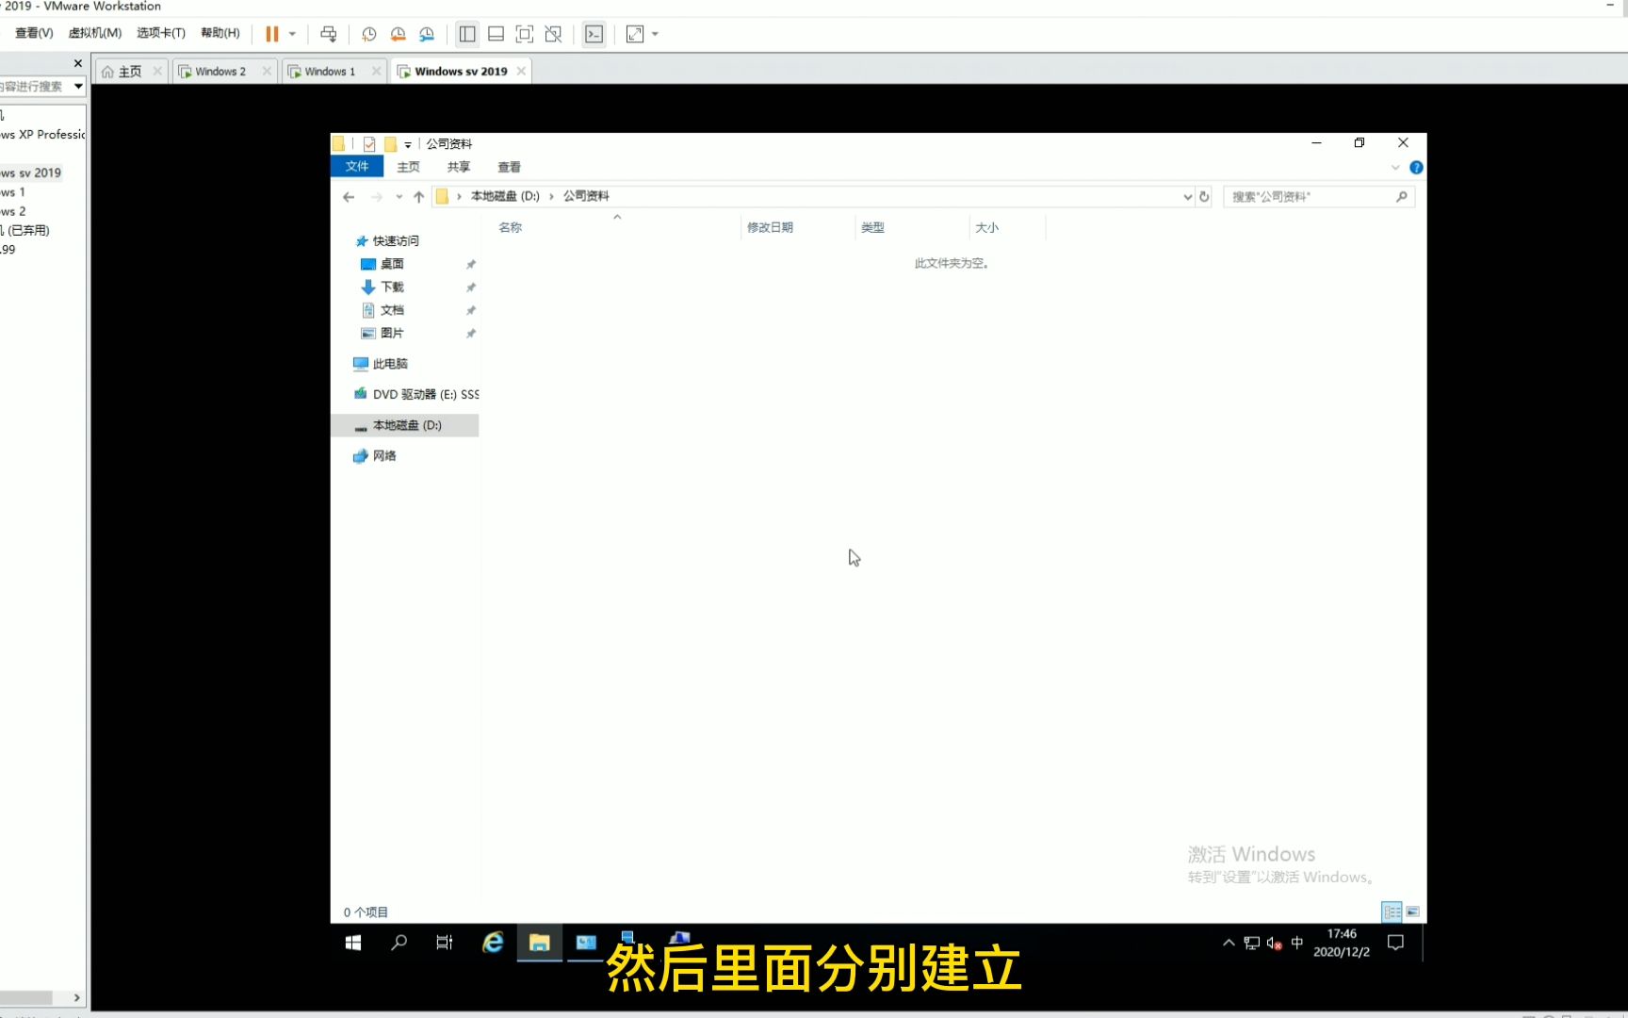
Task: Expand the stretch guest dropdown arrow
Action: tap(655, 34)
